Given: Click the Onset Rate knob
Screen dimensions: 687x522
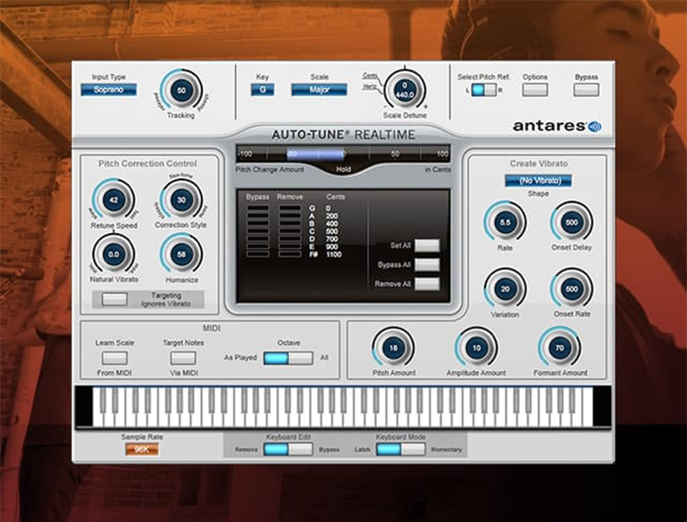Looking at the screenshot, I should [x=571, y=289].
